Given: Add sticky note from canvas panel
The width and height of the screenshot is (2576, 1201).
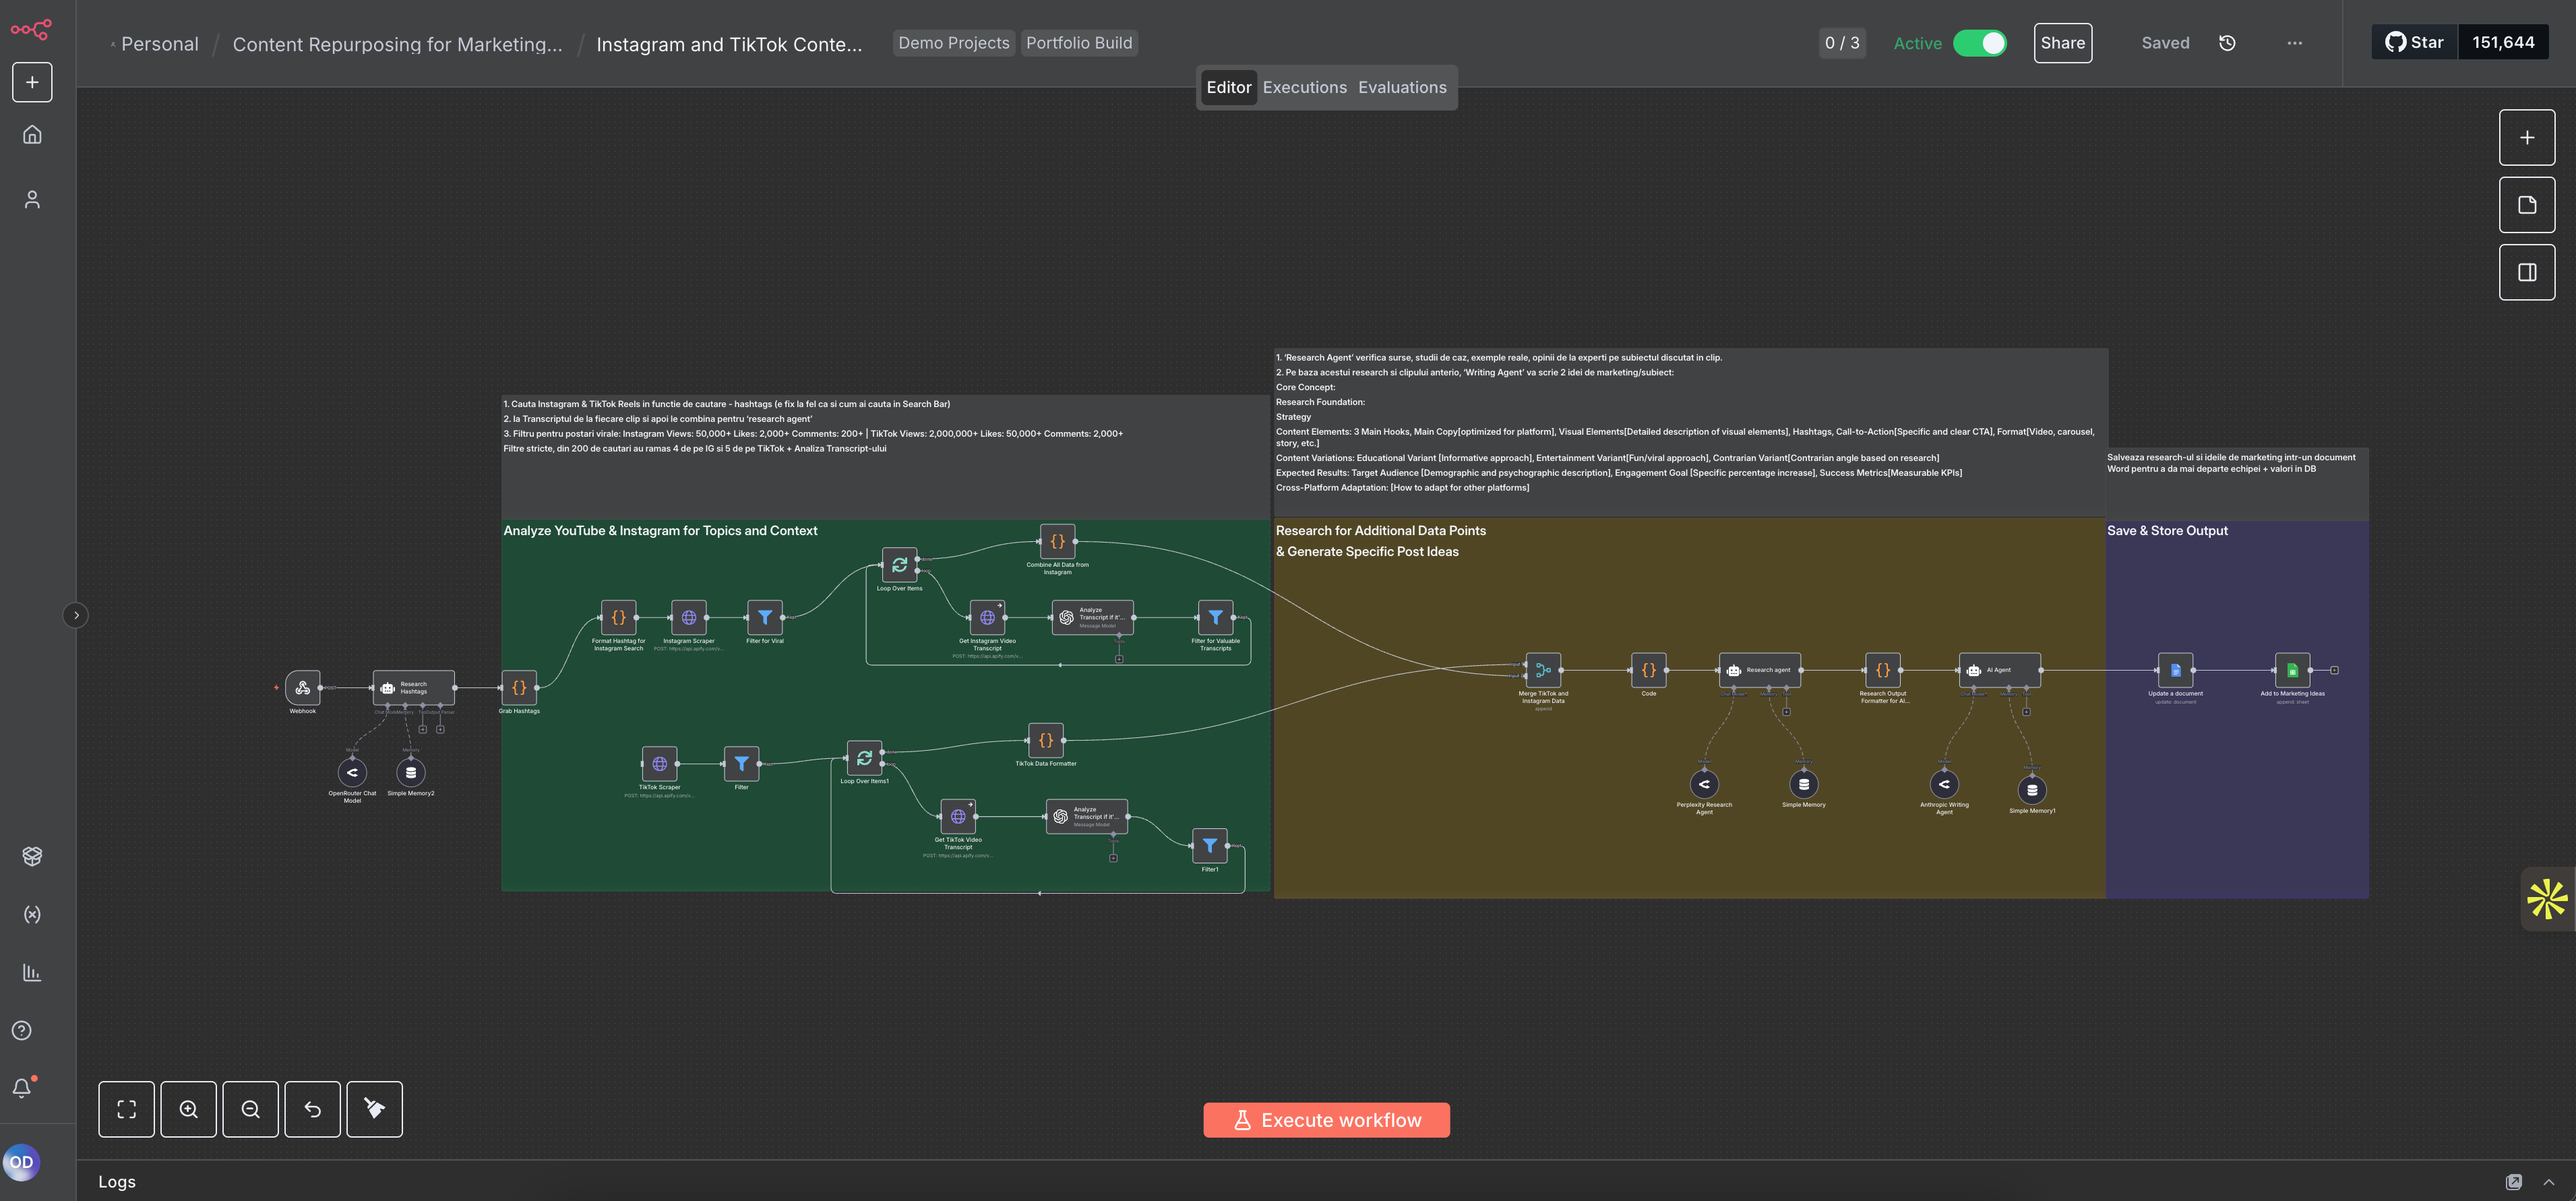Looking at the screenshot, I should pyautogui.click(x=2527, y=205).
